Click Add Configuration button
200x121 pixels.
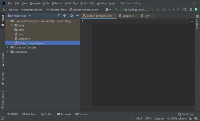pyautogui.click(x=134, y=9)
